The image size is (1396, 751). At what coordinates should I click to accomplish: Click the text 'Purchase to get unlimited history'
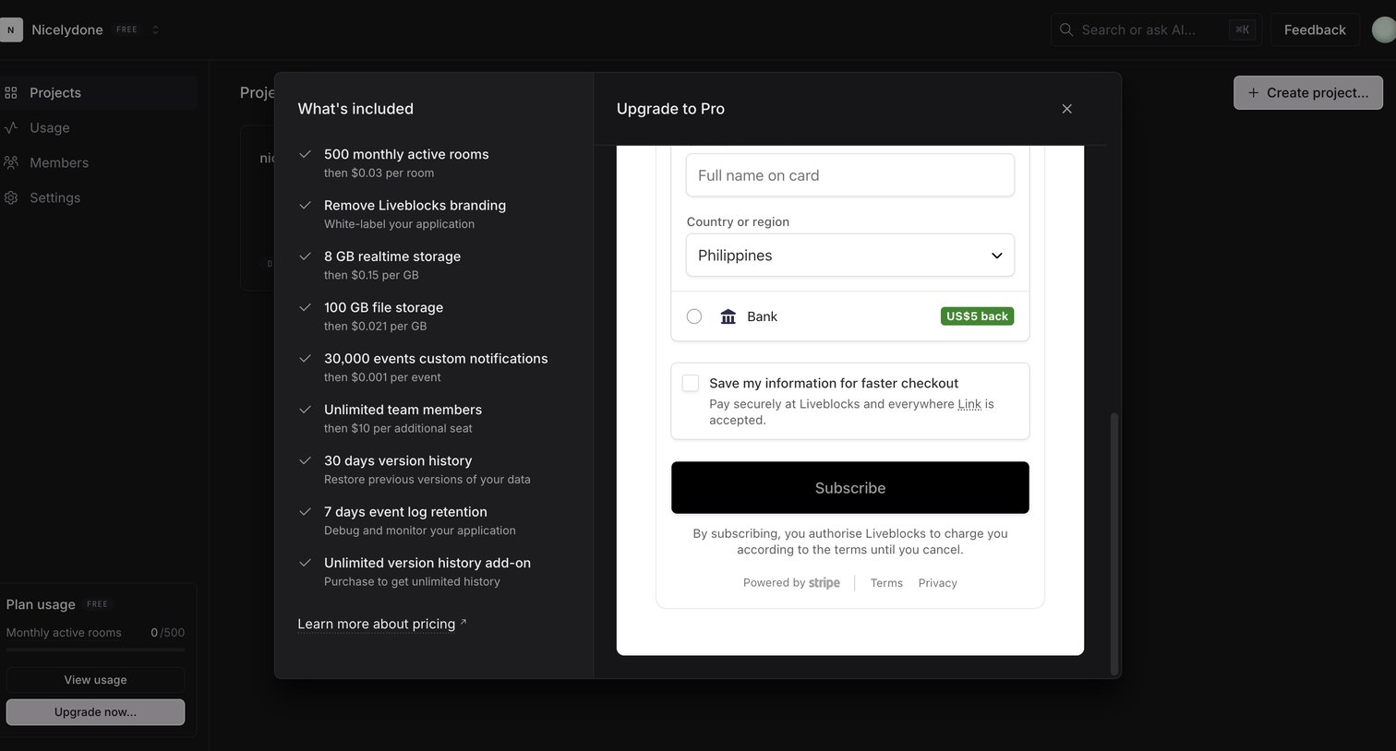pos(412,581)
